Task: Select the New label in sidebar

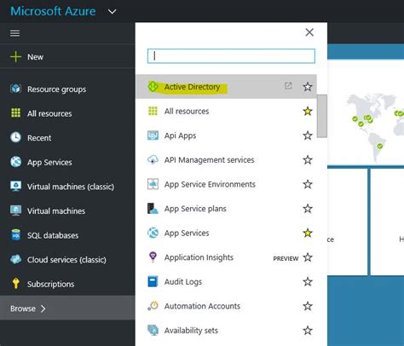Action: [35, 57]
